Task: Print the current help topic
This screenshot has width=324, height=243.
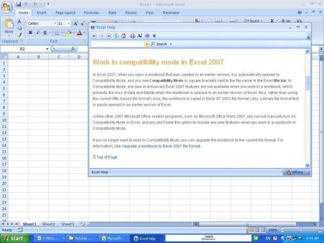Action: pyautogui.click(x=132, y=36)
